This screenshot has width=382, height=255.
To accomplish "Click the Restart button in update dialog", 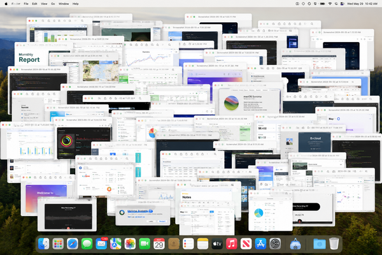I will [x=162, y=221].
